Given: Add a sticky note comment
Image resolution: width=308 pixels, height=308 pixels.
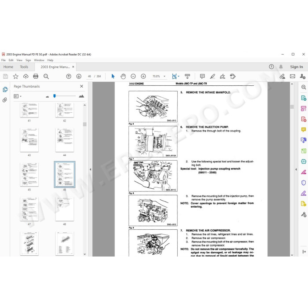Looking at the screenshot, I should click(x=202, y=76).
